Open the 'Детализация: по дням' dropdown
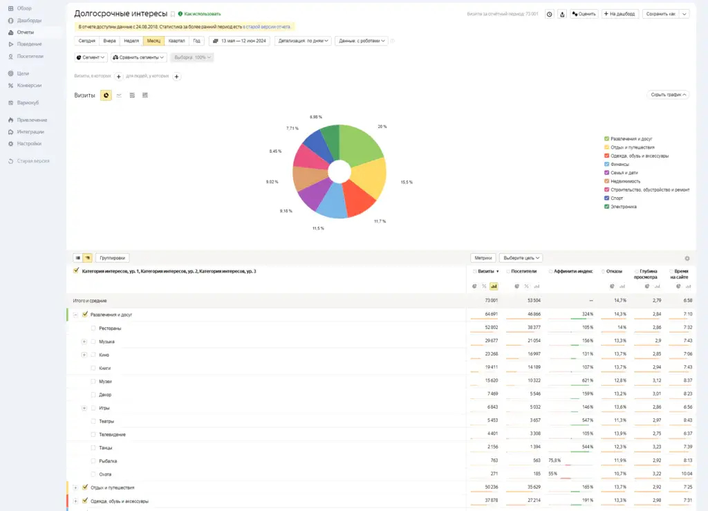 tap(303, 41)
